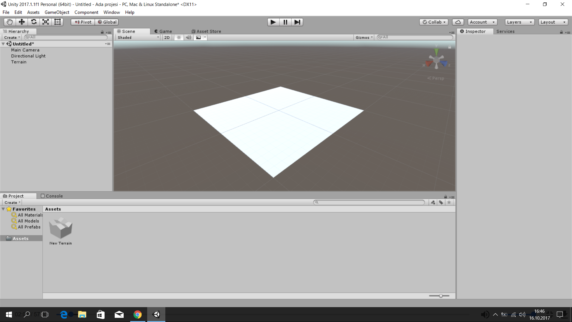Toggle 2D scene view mode
The height and width of the screenshot is (322, 572).
tap(167, 38)
